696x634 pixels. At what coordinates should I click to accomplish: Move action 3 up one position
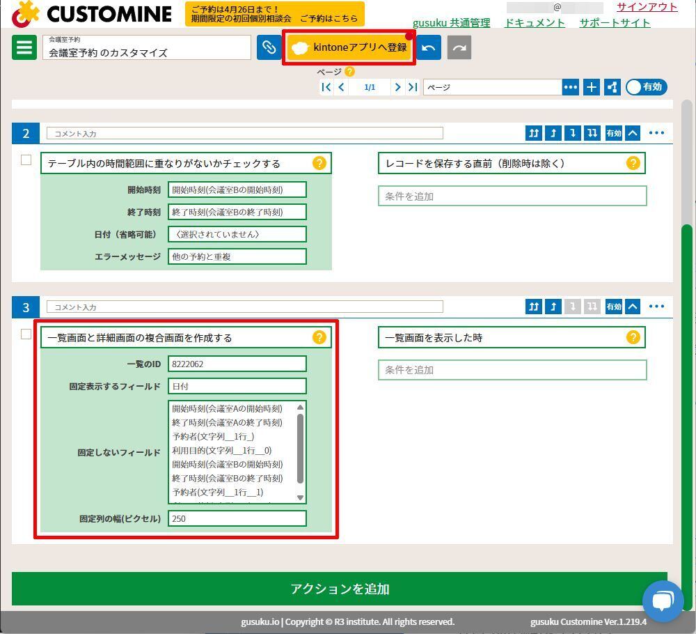click(x=553, y=307)
